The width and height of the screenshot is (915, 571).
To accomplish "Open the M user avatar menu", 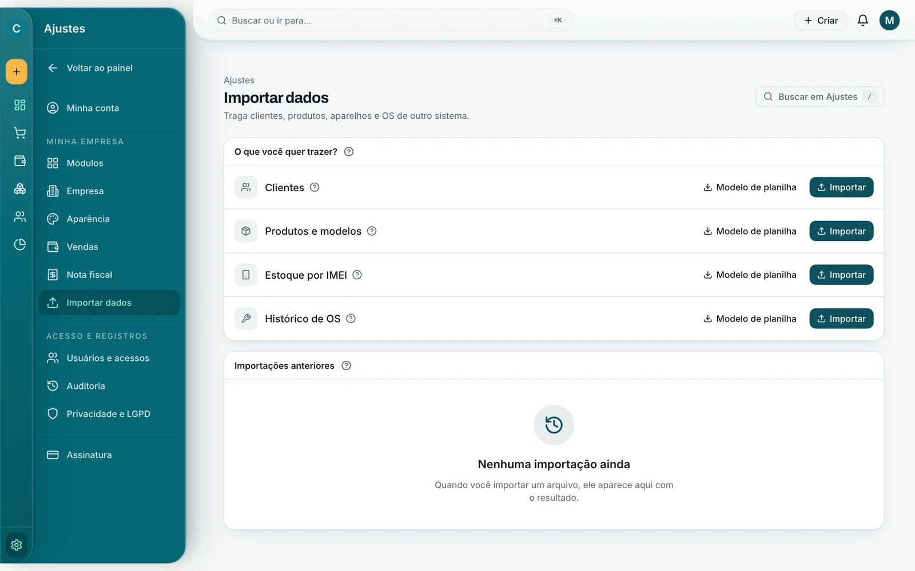I will click(x=889, y=21).
